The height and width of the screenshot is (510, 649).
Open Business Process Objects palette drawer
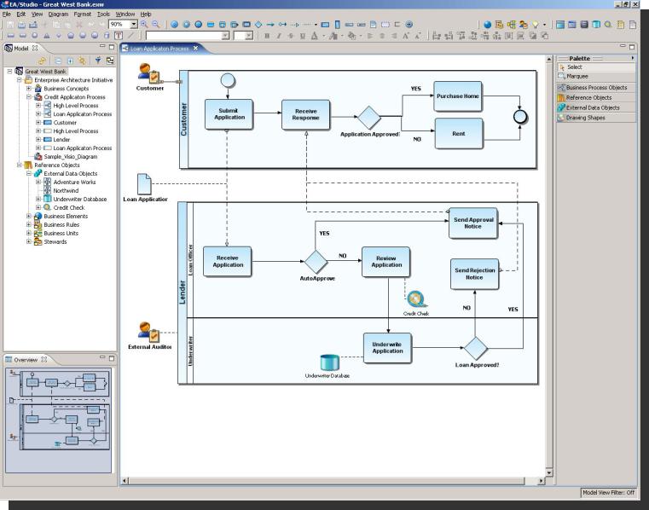(x=596, y=87)
